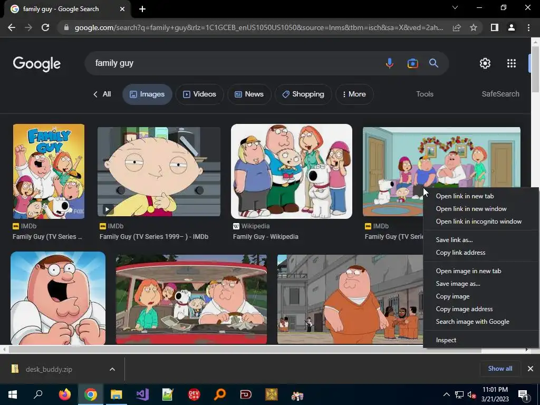This screenshot has width=540, height=405.
Task: Click the Google logo
Action: point(37,64)
